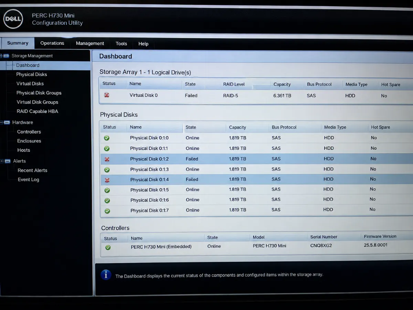
Task: Click the green status icon for Physical Disk 0:1:3
Action: coord(107,169)
